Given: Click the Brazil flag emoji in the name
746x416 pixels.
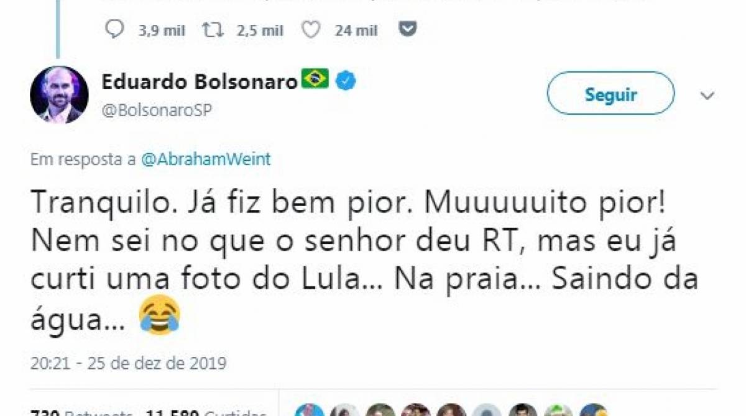Looking at the screenshot, I should point(316,79).
